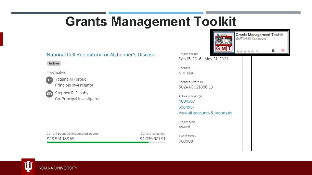Open the Grants Management Toolkit card title
This screenshot has width=312, height=175.
(259, 35)
